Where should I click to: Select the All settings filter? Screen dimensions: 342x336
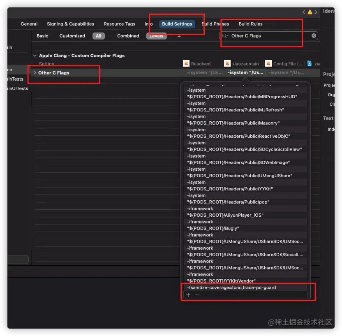(x=99, y=36)
